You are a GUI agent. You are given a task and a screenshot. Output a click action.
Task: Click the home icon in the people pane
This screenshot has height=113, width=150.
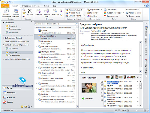pyautogui.click(x=102, y=82)
